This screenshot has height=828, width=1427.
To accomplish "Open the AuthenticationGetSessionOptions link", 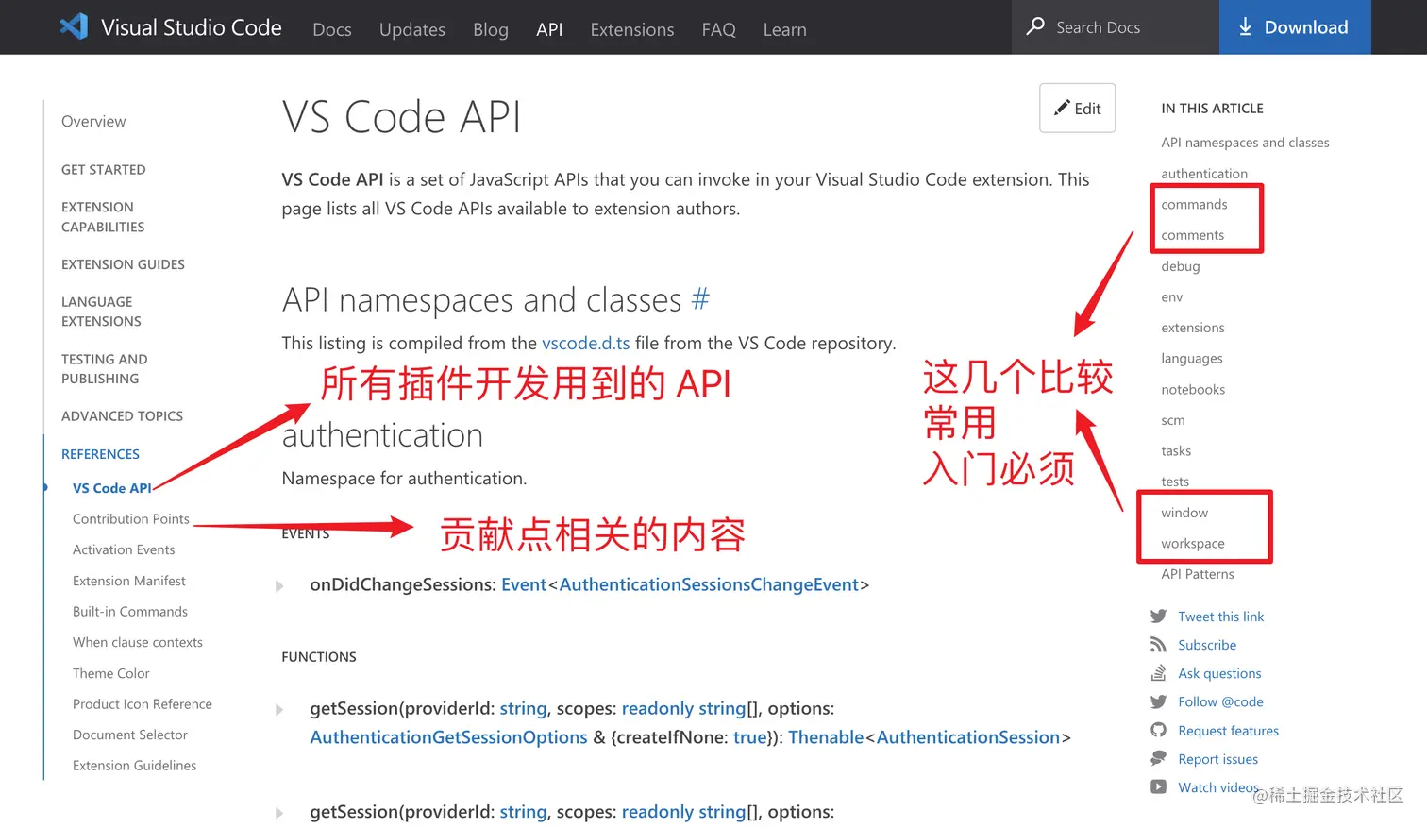I will pyautogui.click(x=448, y=737).
